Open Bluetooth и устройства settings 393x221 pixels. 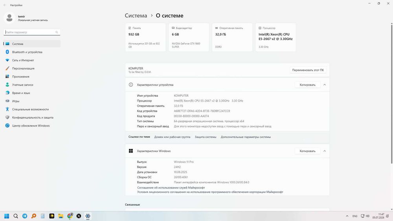click(32, 52)
